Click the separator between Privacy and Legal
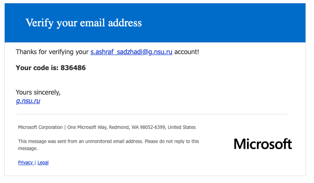The height and width of the screenshot is (183, 314). (x=35, y=162)
